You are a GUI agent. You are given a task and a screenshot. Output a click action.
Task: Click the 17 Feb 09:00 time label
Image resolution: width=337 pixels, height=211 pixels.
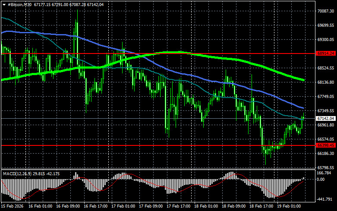(151, 206)
